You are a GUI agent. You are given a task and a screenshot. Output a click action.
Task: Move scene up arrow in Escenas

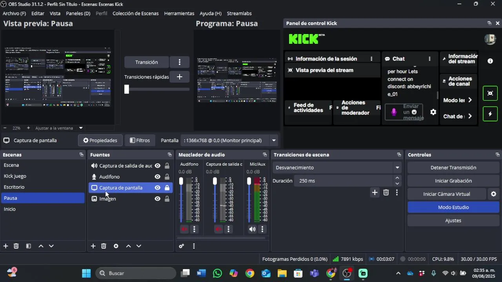tap(41, 246)
